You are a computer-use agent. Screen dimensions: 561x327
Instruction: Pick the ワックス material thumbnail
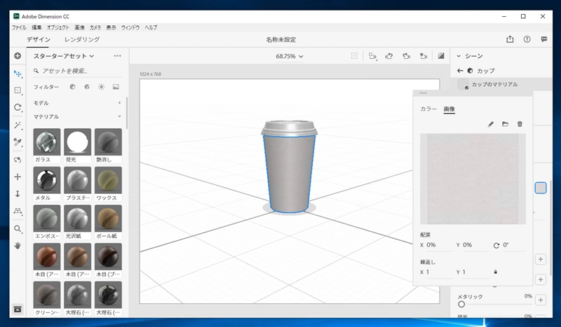(108, 180)
